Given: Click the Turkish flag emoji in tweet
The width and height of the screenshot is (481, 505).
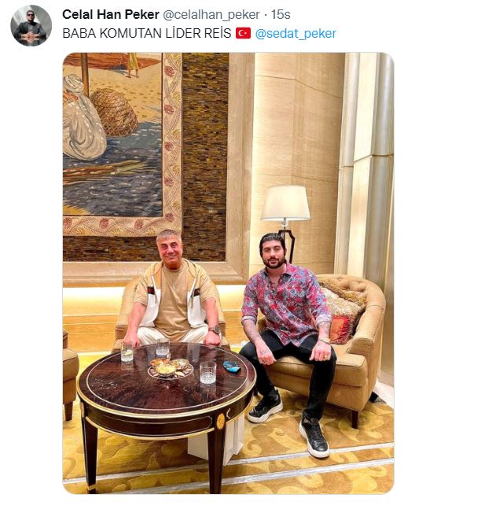Looking at the screenshot, I should [x=243, y=33].
